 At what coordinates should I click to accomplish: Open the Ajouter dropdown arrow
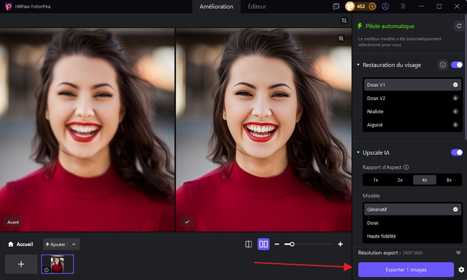click(74, 244)
